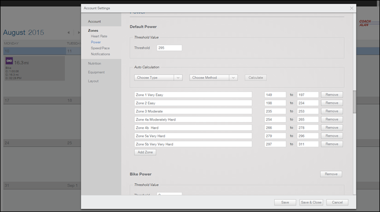The width and height of the screenshot is (380, 212).
Task: Edit the Zone 5a Very Hard name field
Action: (x=193, y=136)
